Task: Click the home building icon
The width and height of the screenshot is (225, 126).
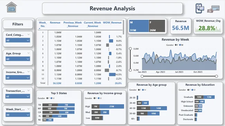Action: tap(11, 7)
